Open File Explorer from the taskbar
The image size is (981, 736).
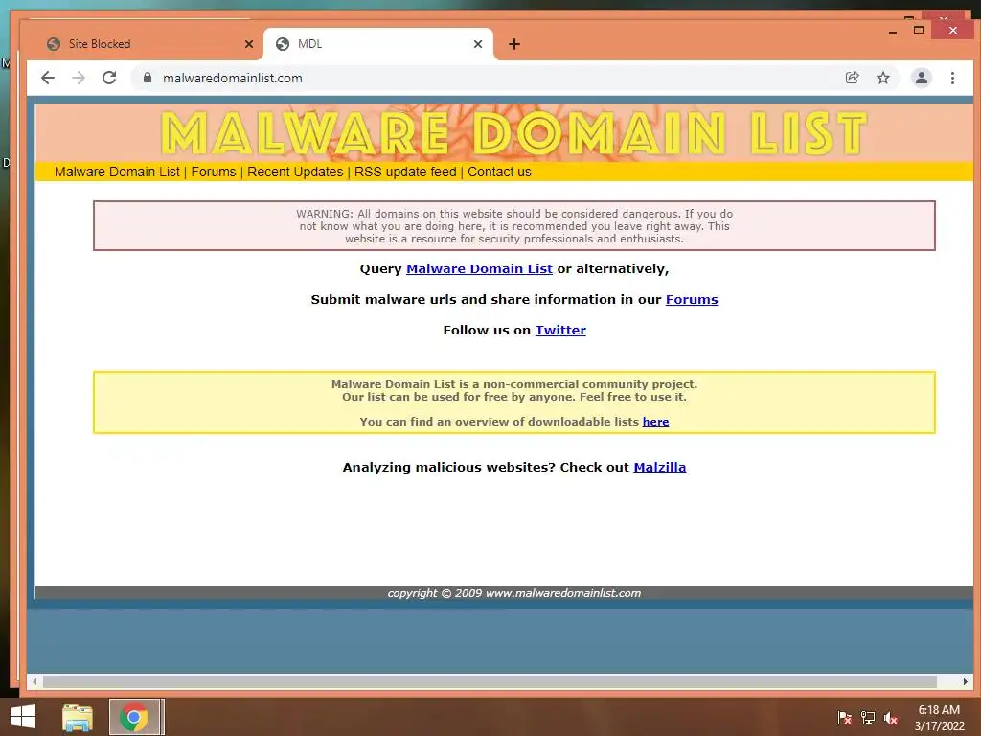tap(78, 717)
